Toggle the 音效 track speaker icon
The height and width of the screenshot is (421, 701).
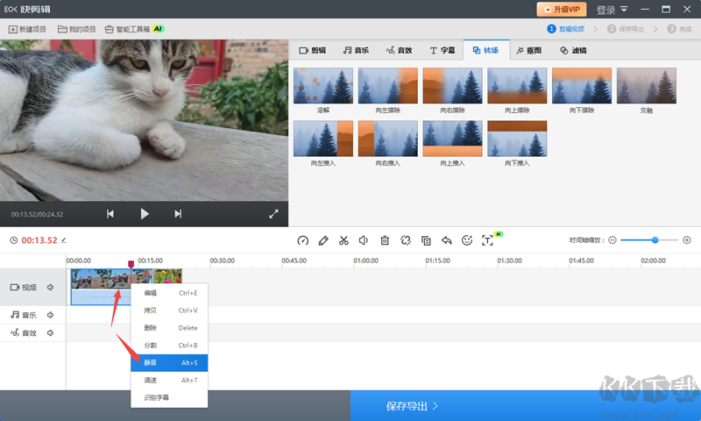[51, 333]
